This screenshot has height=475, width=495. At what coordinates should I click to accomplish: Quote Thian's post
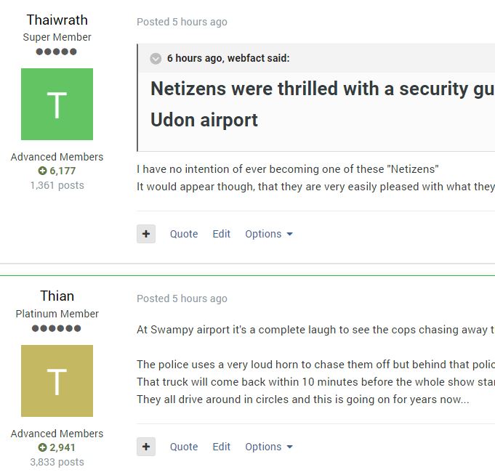coord(184,447)
